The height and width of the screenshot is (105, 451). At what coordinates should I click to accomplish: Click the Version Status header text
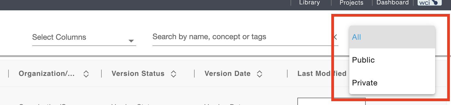[138, 73]
